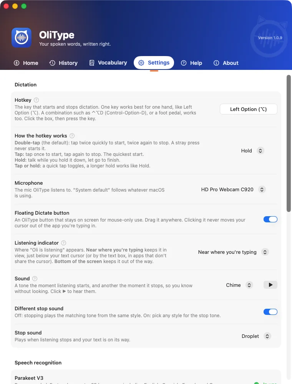Play the Chime sound preview
The height and width of the screenshot is (384, 292).
pos(270,285)
